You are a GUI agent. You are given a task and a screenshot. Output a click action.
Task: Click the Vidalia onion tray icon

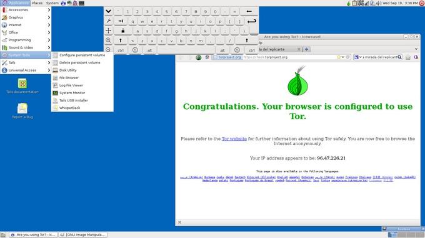(x=349, y=3)
